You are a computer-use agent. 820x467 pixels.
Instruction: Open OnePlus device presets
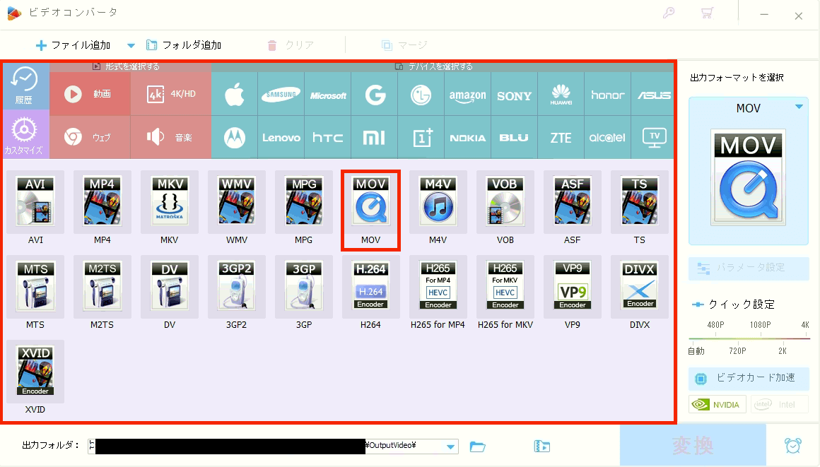click(421, 138)
